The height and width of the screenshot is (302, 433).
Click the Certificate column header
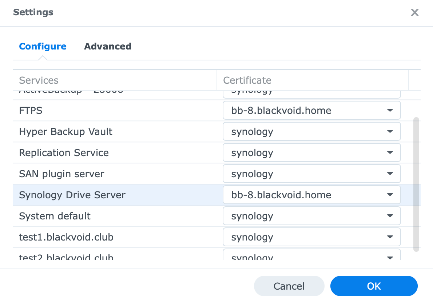(313, 80)
